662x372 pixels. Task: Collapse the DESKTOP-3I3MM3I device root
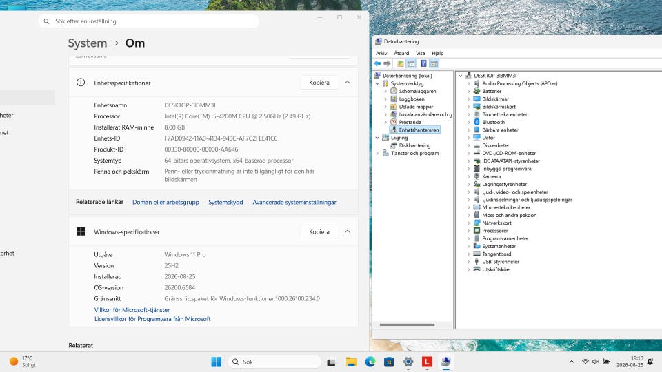click(460, 76)
